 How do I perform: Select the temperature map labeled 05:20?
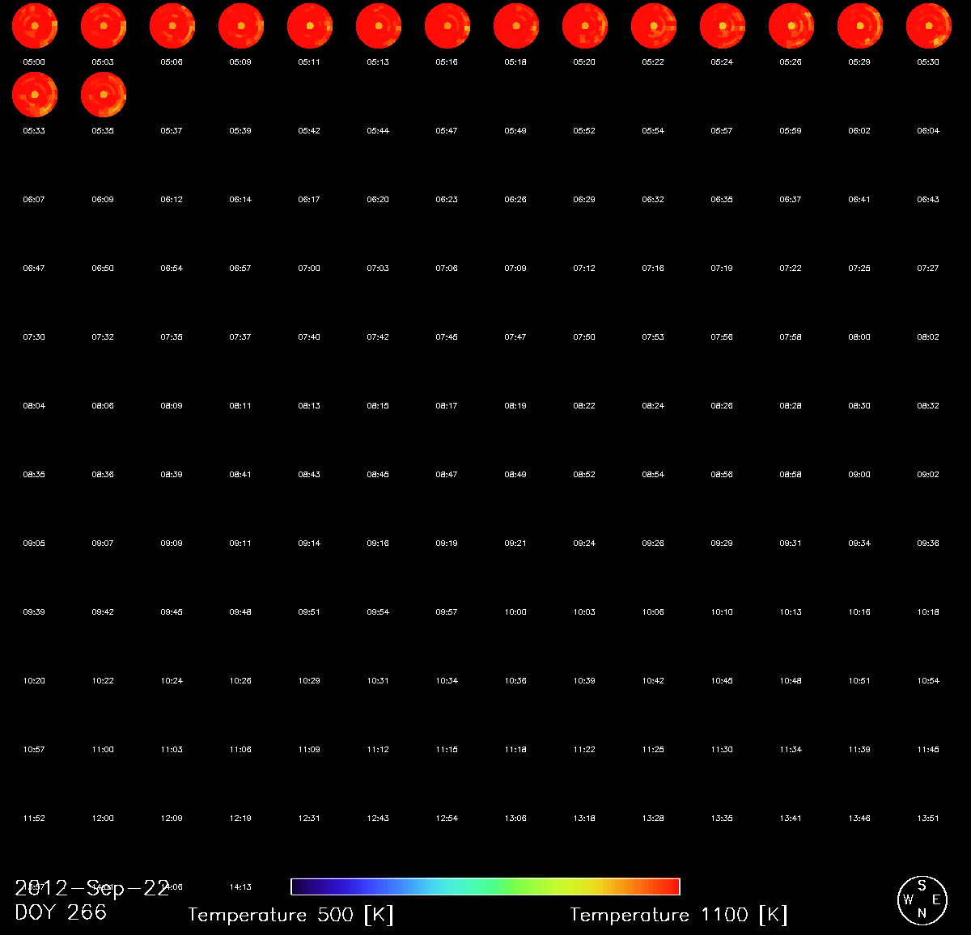[x=585, y=26]
